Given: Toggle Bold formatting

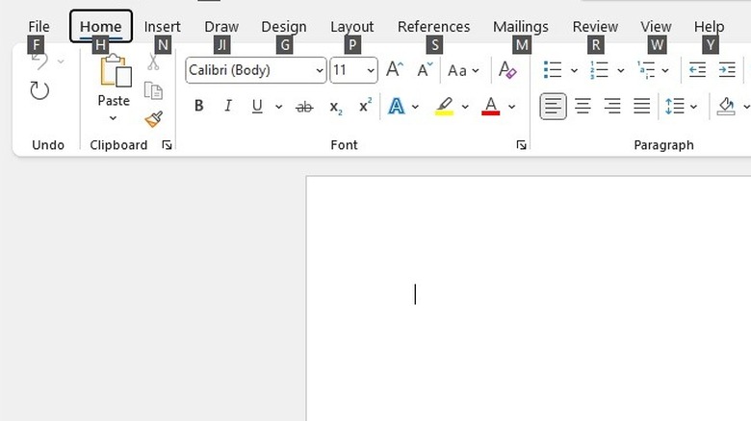Looking at the screenshot, I should (198, 107).
